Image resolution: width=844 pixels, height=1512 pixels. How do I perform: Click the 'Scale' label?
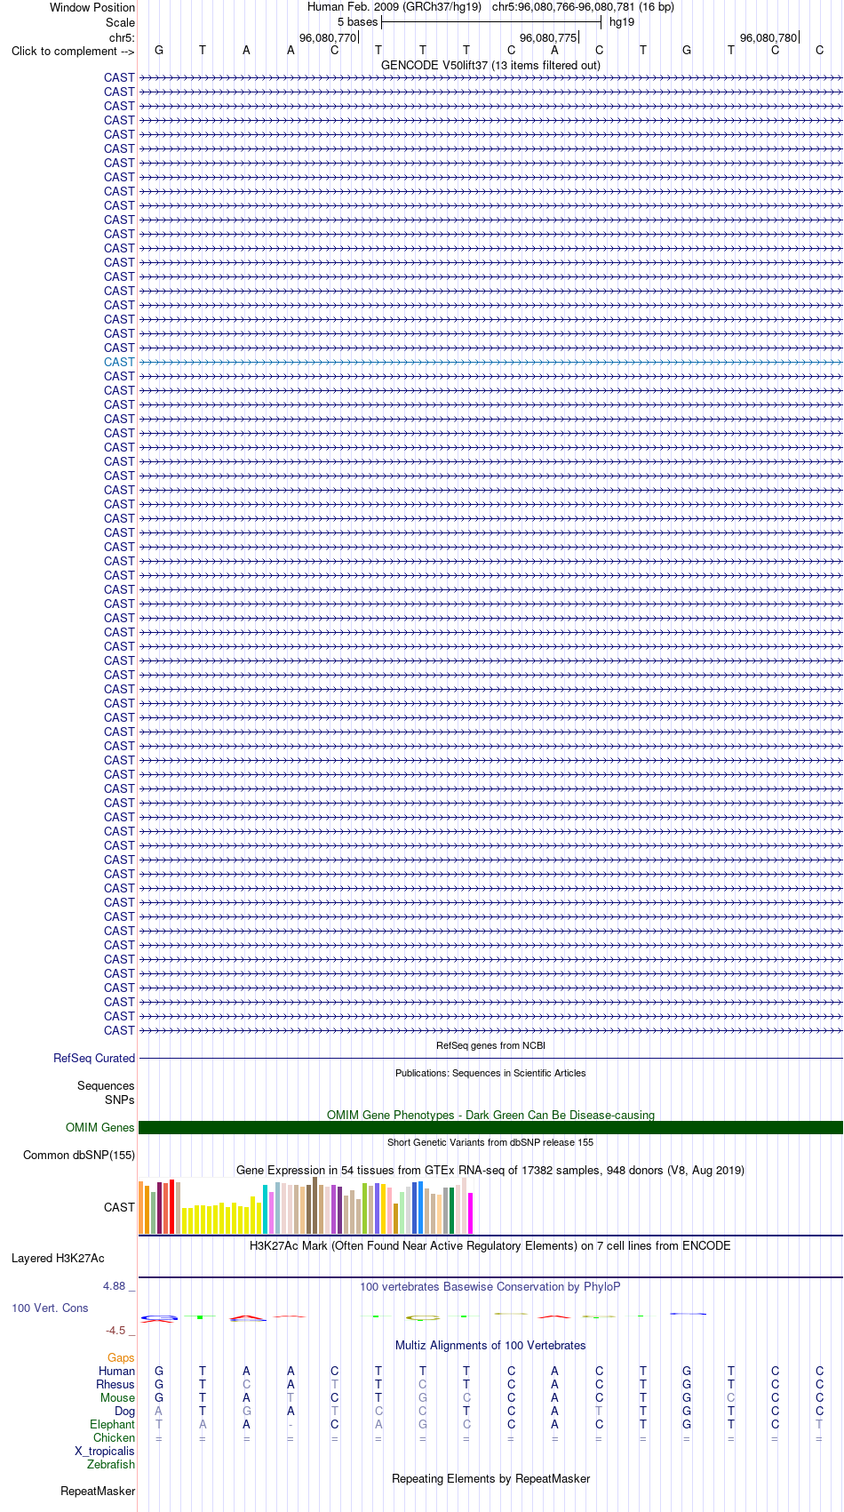click(x=121, y=22)
